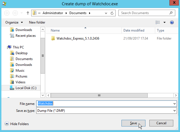Click Hide Folders toggle
Viewport: 180px width, 132px height.
pos(17,124)
